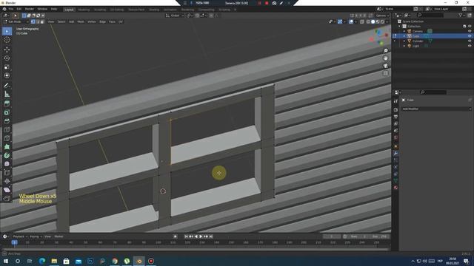Screen dimensions: 474x266
Task: Open the Modifier properties wrench tab
Action: (395, 154)
